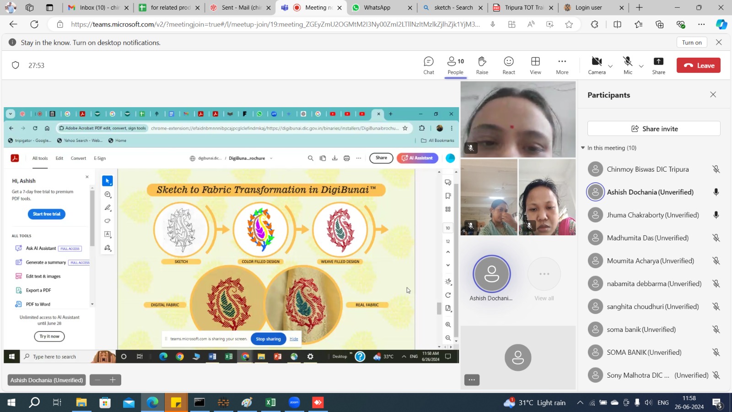Image resolution: width=732 pixels, height=412 pixels.
Task: Open the Copilot sidebar icon
Action: pyautogui.click(x=721, y=24)
